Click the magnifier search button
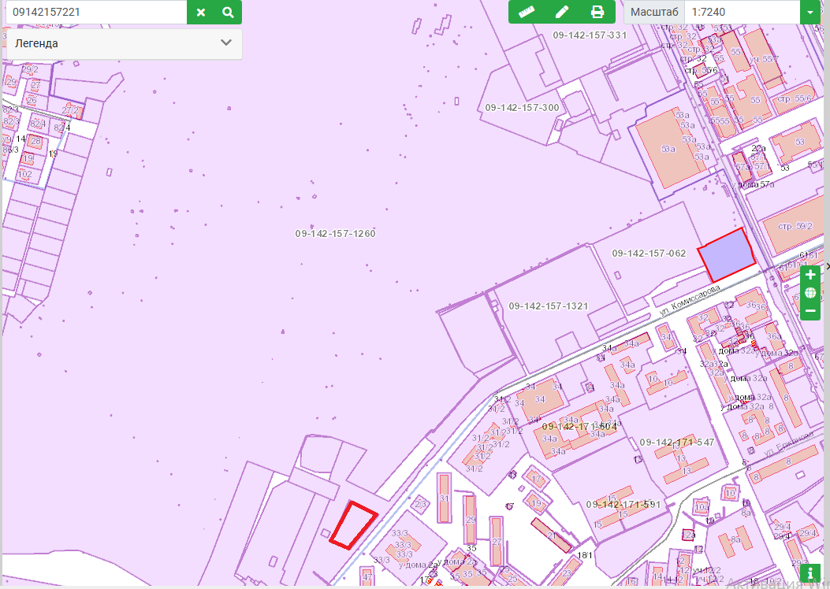The width and height of the screenshot is (830, 589). pyautogui.click(x=228, y=13)
